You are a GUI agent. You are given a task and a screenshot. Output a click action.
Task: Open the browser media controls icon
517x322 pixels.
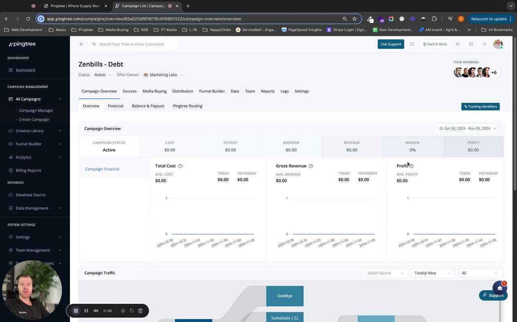pos(450,19)
